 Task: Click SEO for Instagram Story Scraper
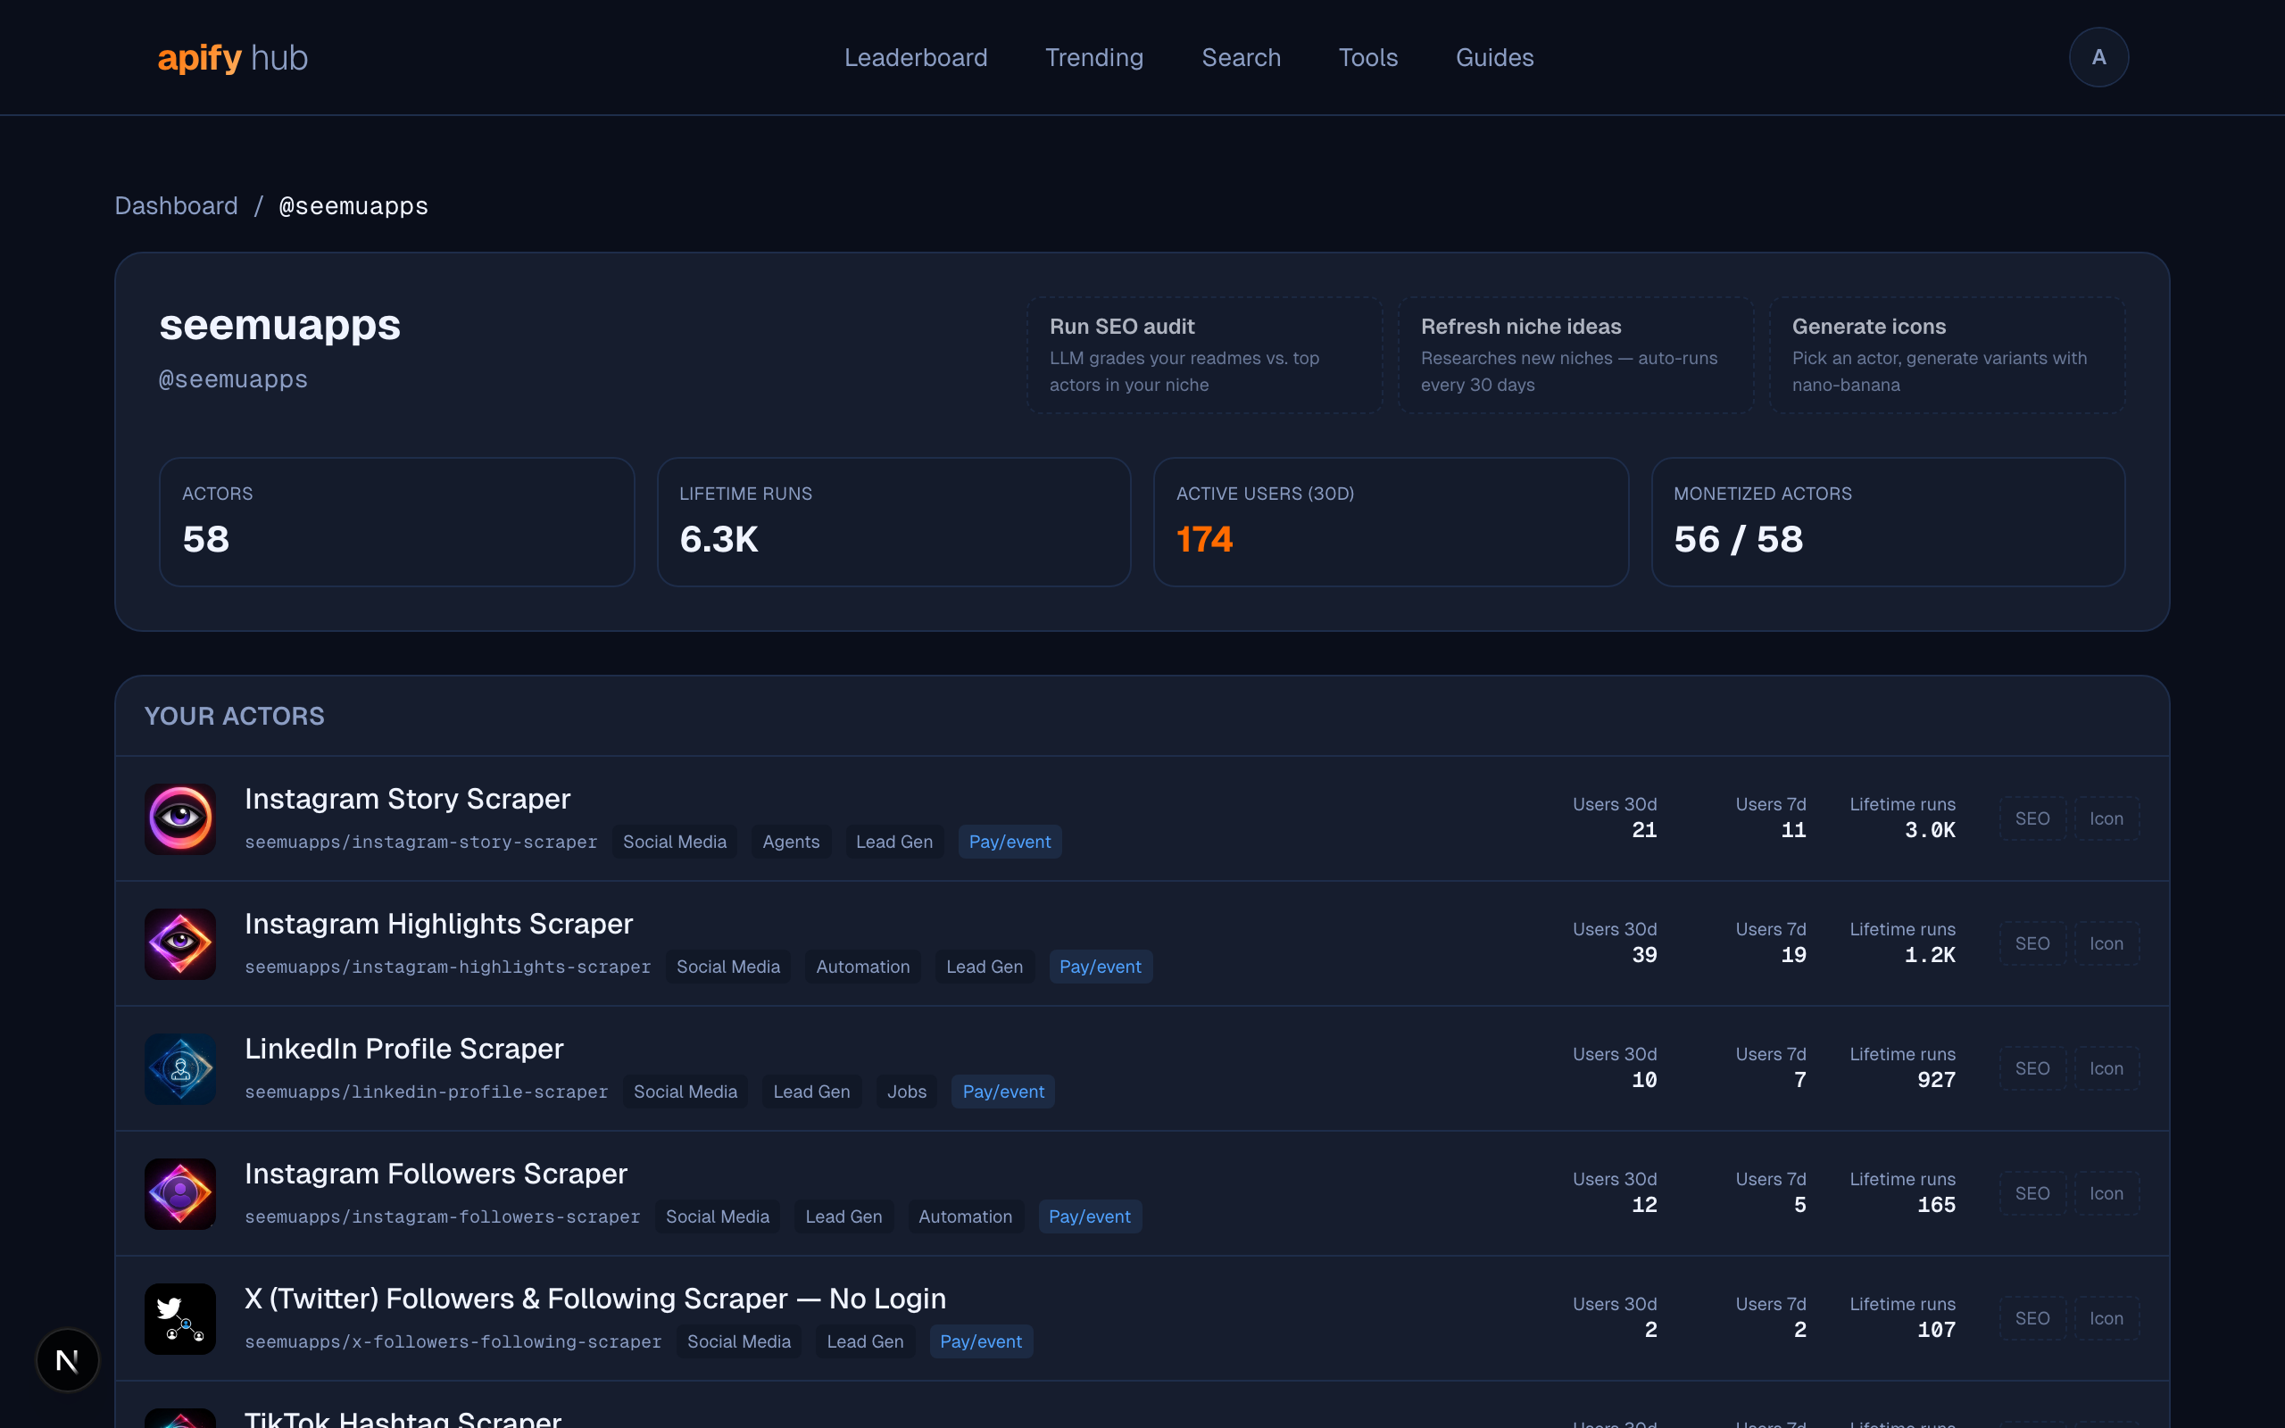(2032, 818)
